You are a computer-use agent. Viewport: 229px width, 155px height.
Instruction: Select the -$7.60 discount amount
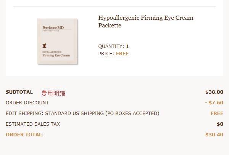(214, 103)
